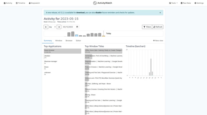The image size is (207, 115).
Task: Select Training and Test Sets 1m 20s title
Action: (x=103, y=101)
